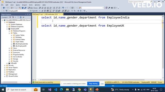Cut selection with scissors icon

click(x=54, y=8)
